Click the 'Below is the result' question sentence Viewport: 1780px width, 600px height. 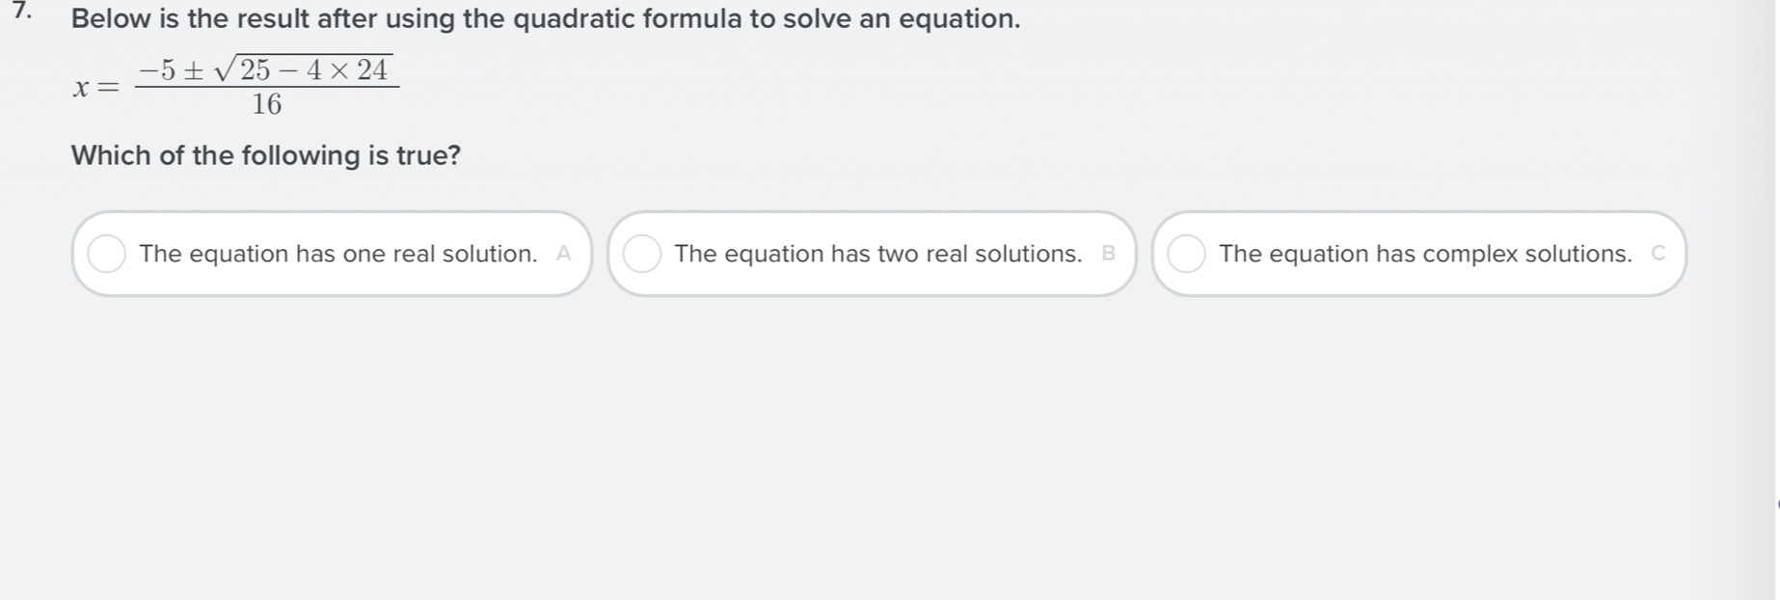point(545,19)
